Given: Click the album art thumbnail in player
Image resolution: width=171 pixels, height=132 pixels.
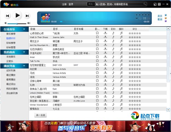Looking at the screenshot, I should click(45, 18).
